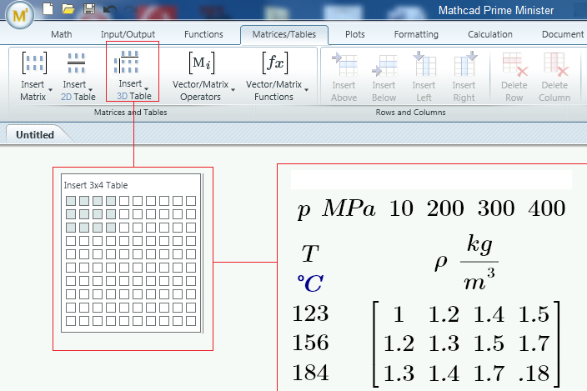Click the Delete Column icon

[556, 64]
